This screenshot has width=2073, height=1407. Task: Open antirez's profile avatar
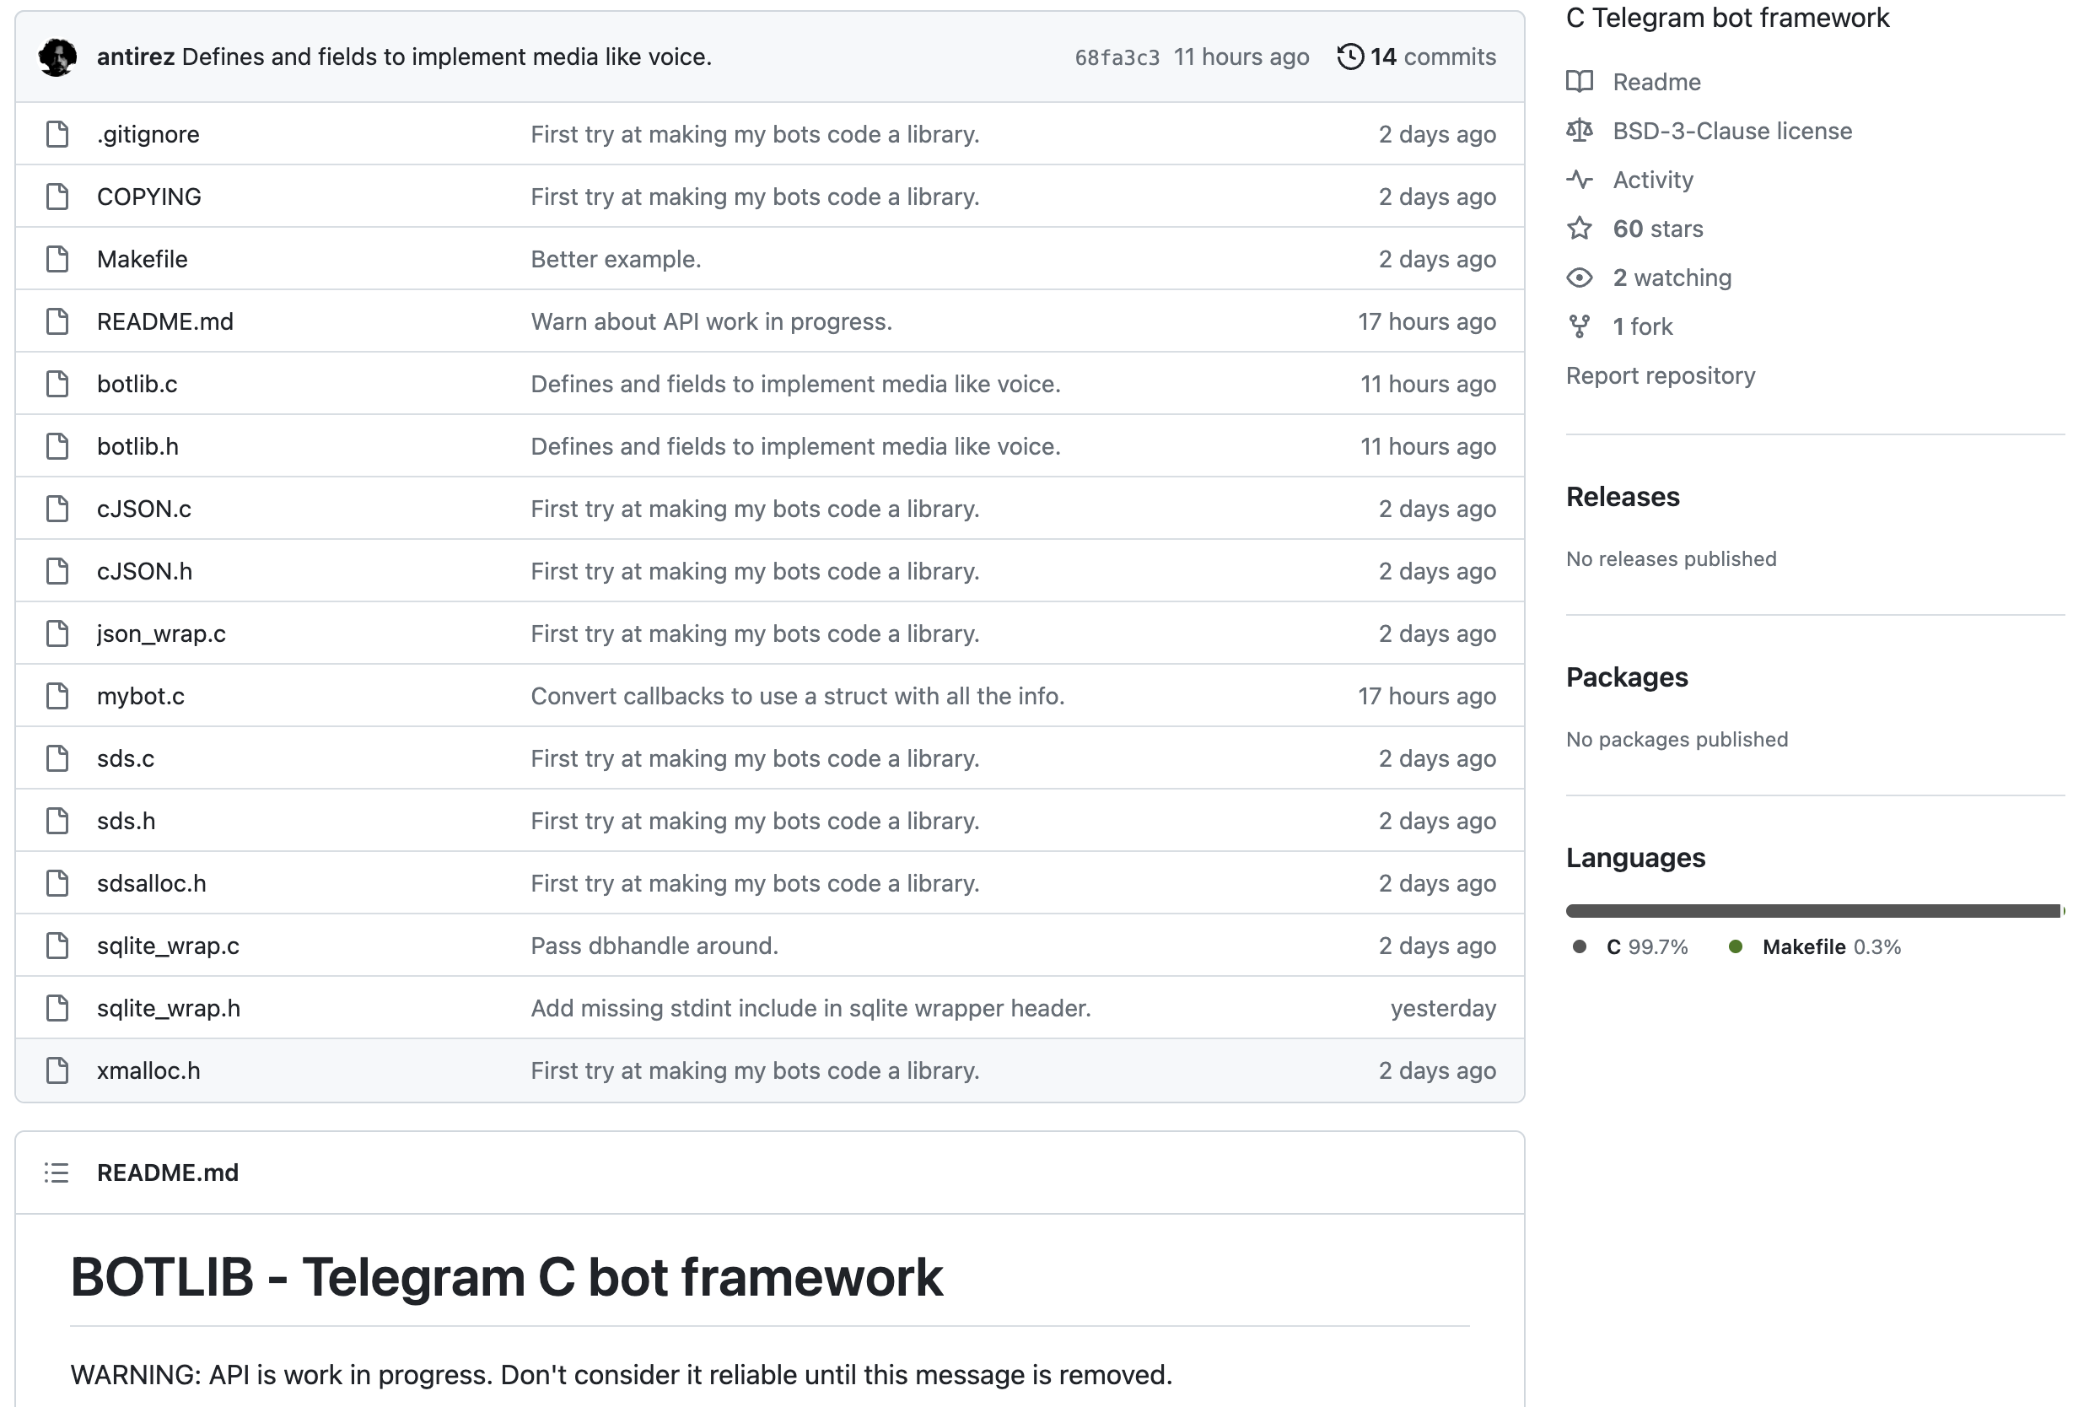pyautogui.click(x=57, y=57)
